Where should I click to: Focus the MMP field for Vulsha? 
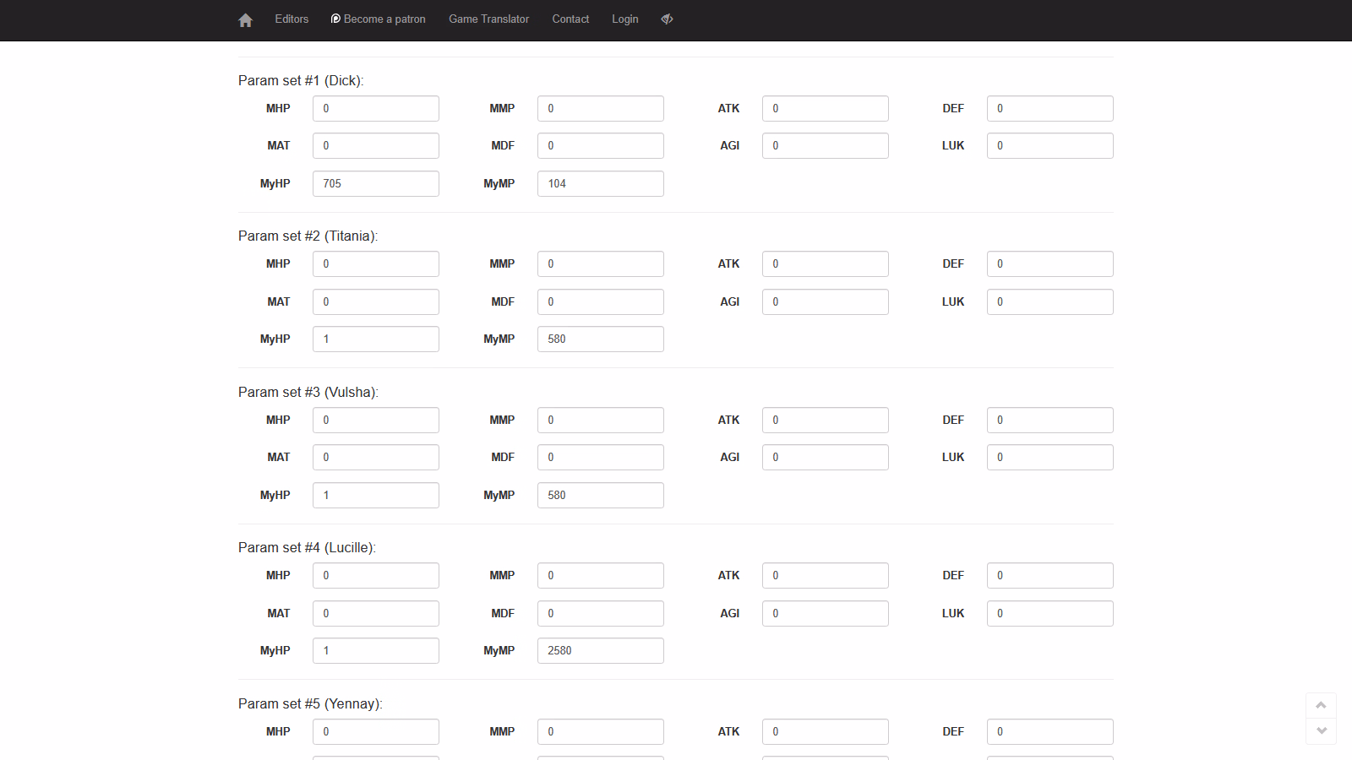(601, 420)
